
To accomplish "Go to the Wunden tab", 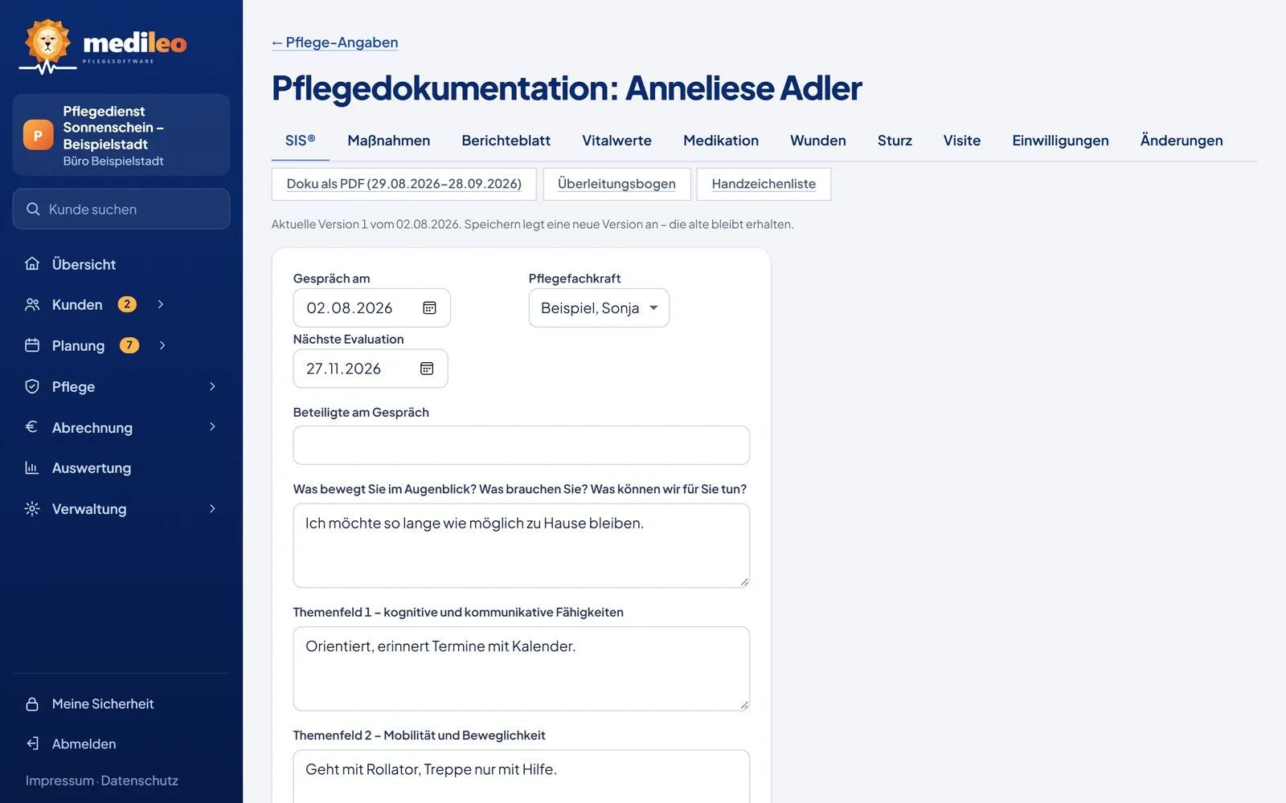I will pos(818,141).
